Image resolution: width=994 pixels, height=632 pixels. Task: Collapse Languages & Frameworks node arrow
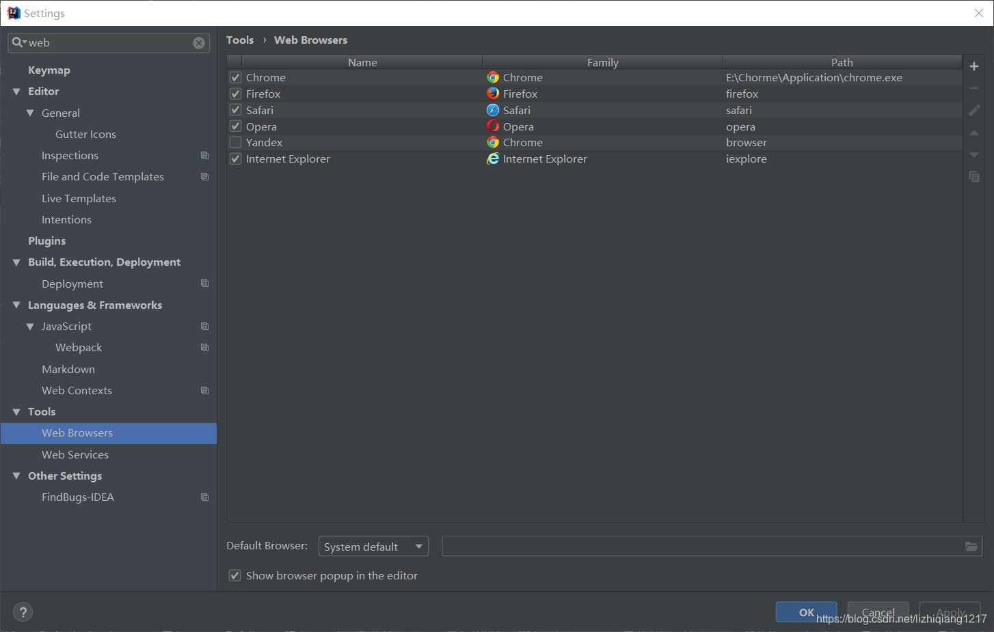[16, 305]
